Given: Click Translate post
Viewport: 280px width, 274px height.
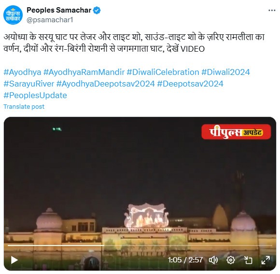Looking at the screenshot, I should (x=24, y=106).
